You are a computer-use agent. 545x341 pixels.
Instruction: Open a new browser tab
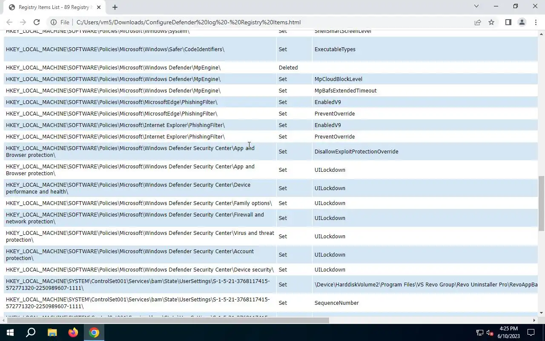pos(115,7)
